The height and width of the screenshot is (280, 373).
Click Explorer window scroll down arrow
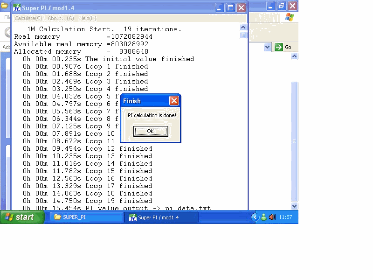(294, 206)
